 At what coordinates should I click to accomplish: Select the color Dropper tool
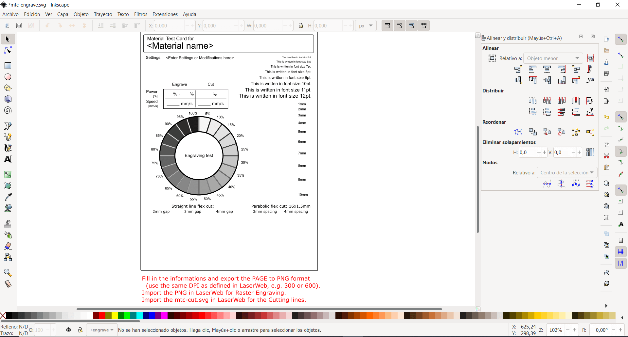click(x=8, y=197)
